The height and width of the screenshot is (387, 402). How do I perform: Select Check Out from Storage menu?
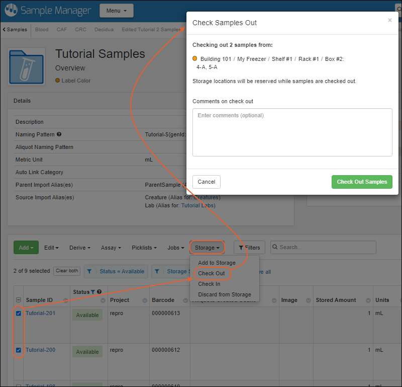[x=212, y=273]
